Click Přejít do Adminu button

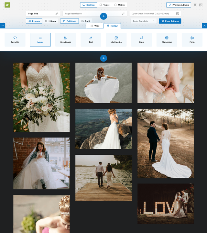[x=179, y=5]
